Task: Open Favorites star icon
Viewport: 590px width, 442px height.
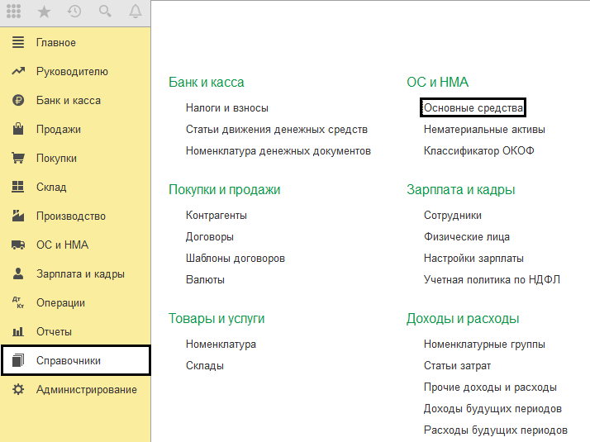Action: [x=44, y=12]
